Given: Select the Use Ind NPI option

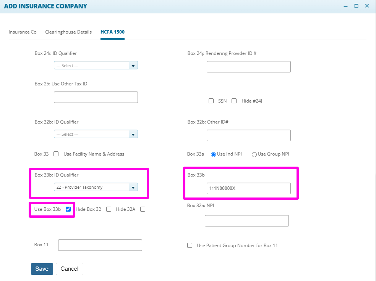Looking at the screenshot, I should coord(213,154).
